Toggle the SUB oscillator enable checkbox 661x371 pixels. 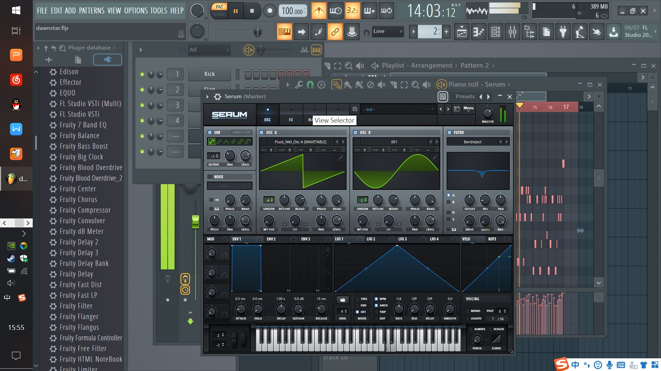[x=210, y=132]
